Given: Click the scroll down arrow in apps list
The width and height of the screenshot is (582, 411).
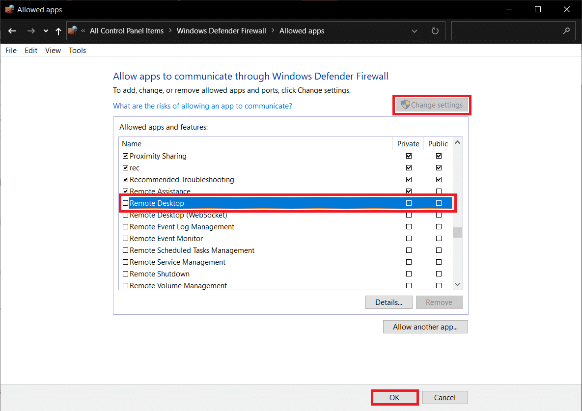Looking at the screenshot, I should coord(457,285).
